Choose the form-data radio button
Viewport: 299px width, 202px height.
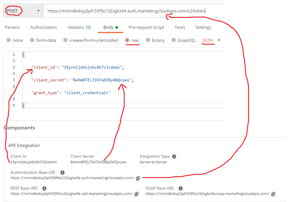(32, 40)
